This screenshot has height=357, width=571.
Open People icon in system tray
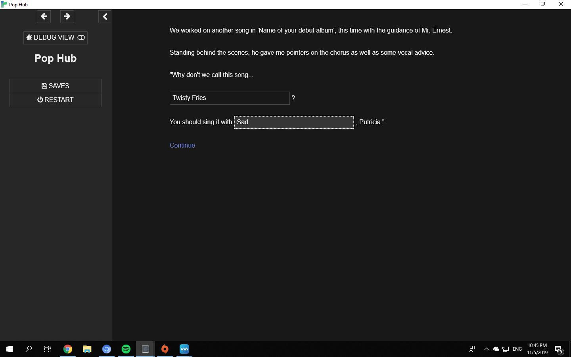point(472,349)
